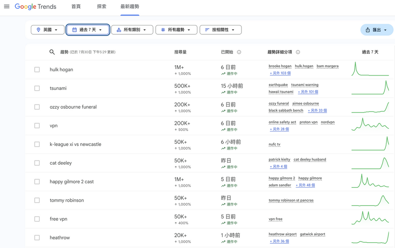Expand +另外 103 個 for hulk hogan
Viewport: 395px width, 248px height.
pos(280,73)
